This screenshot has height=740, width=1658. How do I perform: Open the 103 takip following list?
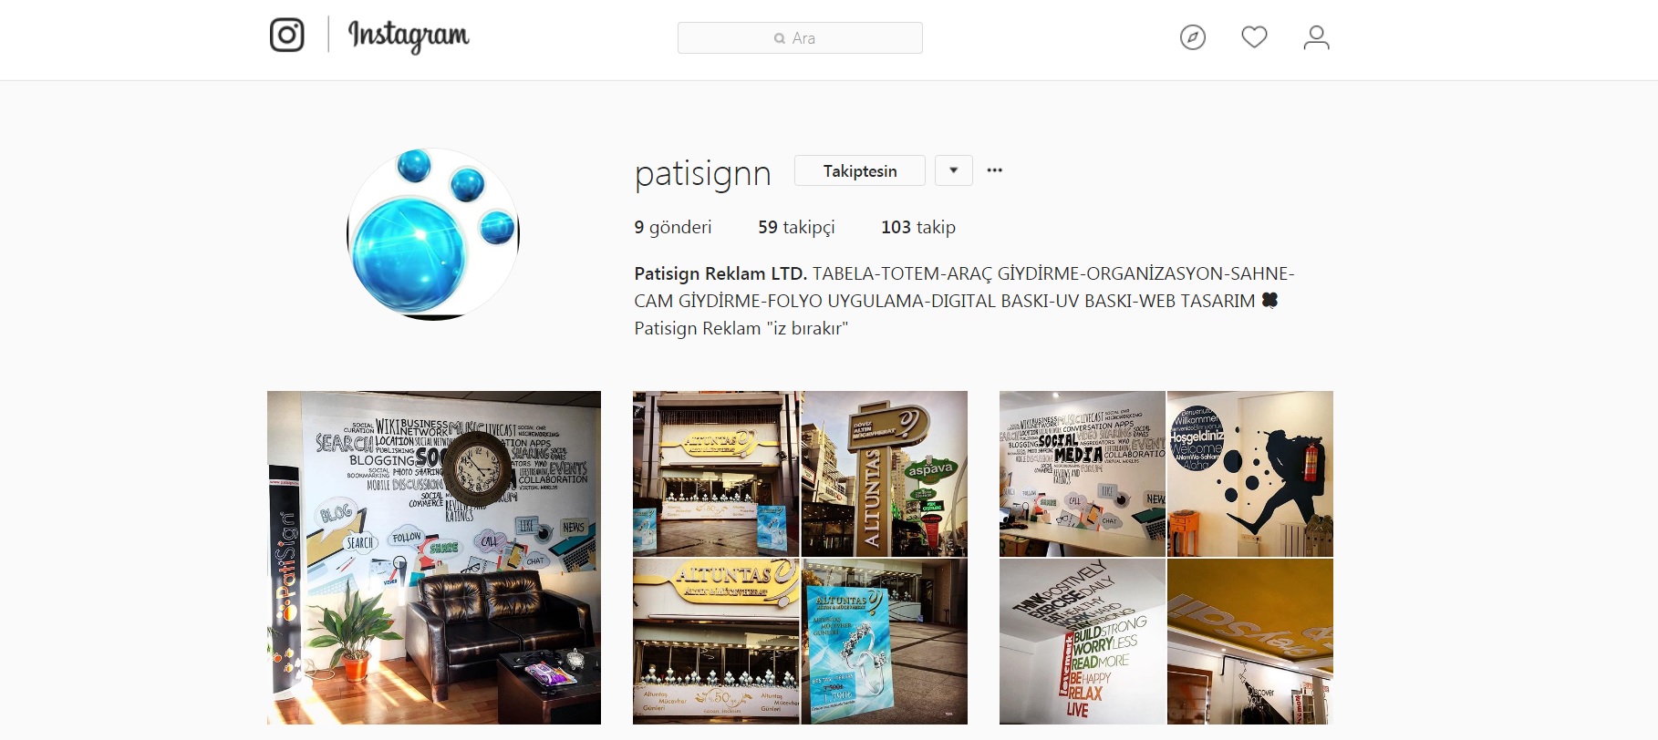918,227
